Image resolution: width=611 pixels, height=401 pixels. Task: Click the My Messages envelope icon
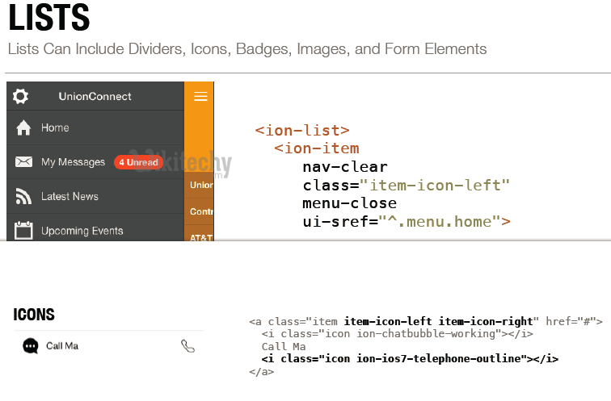tap(23, 162)
